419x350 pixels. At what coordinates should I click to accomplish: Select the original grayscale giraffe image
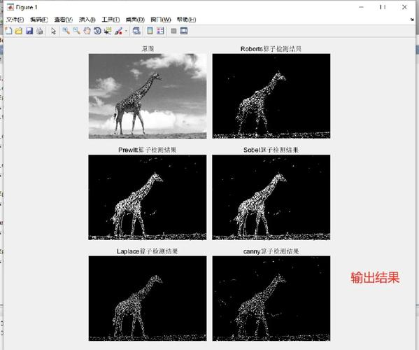[x=148, y=96]
